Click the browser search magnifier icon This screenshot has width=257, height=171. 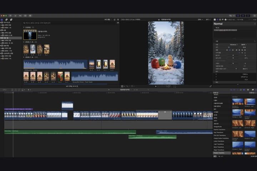(x=24, y=23)
